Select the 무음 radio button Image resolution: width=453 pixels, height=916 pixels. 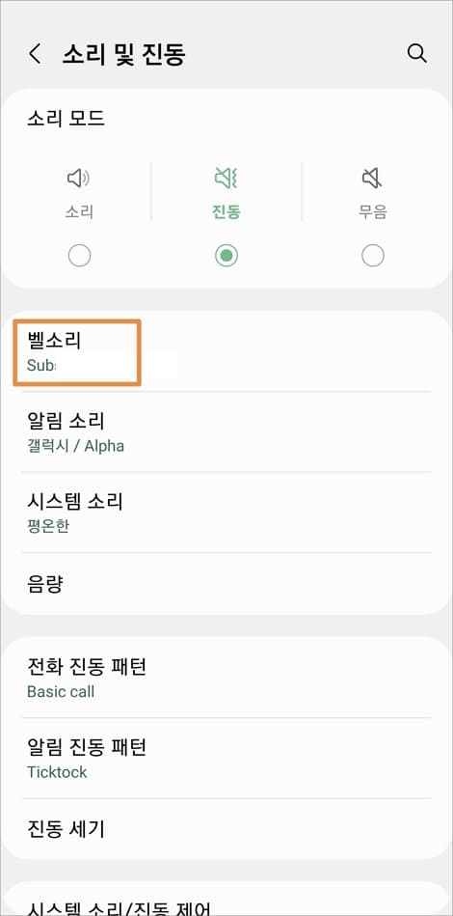coord(373,256)
